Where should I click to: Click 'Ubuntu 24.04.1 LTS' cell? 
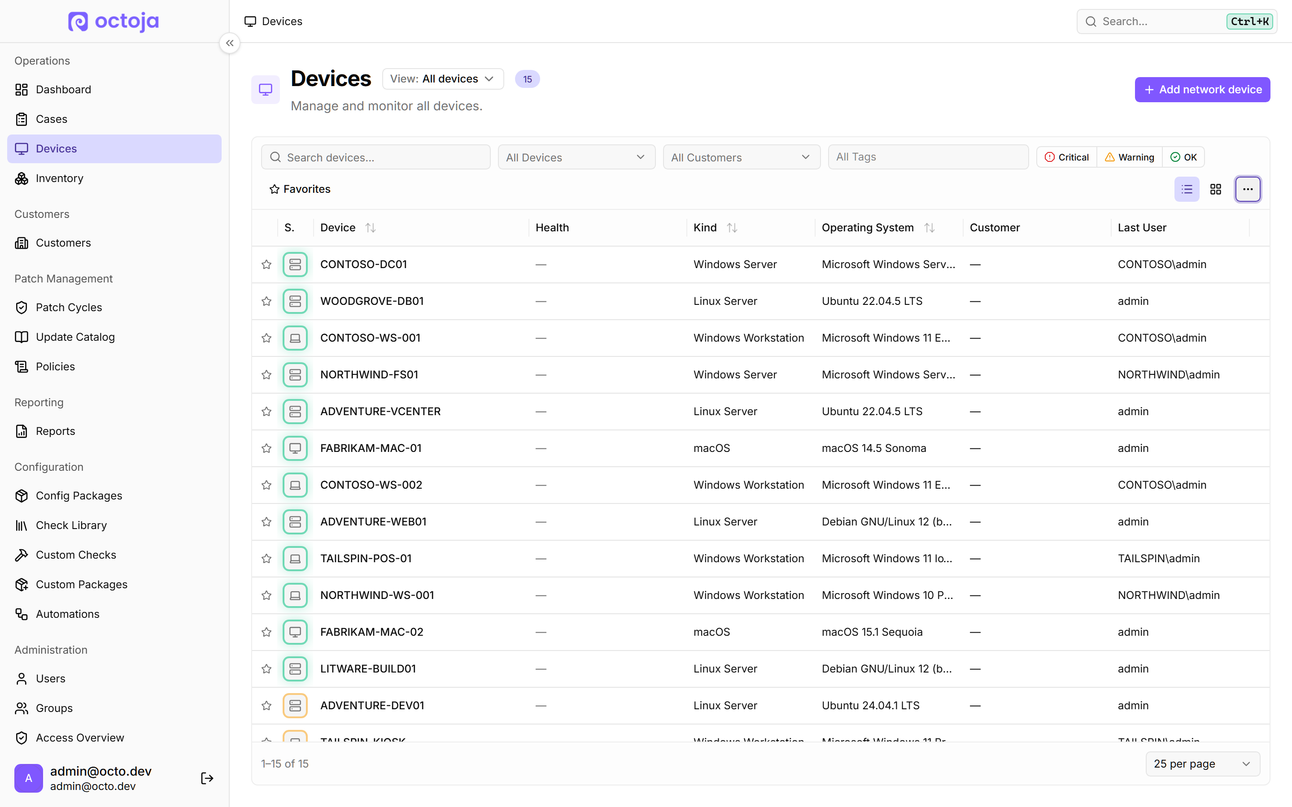tap(870, 706)
